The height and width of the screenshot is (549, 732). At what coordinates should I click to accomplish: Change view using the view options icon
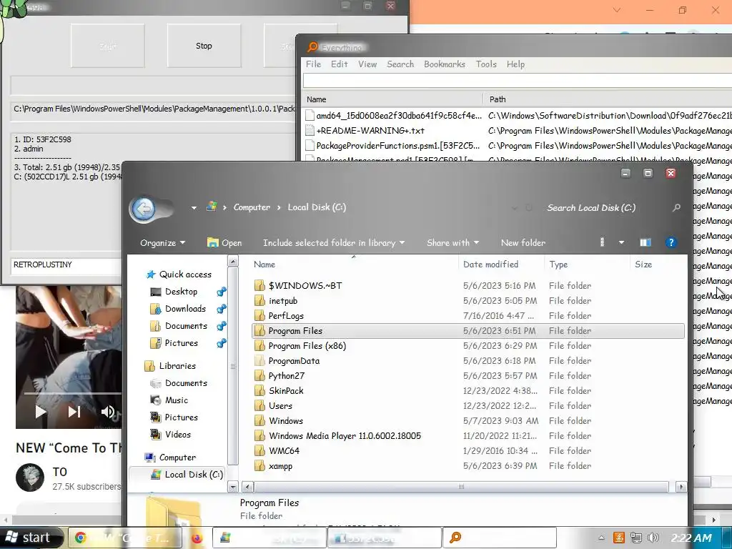602,242
